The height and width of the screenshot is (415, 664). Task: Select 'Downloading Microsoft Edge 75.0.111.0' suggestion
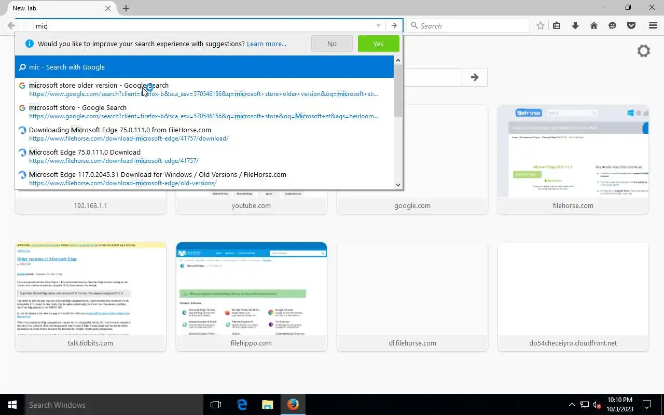tap(205, 134)
